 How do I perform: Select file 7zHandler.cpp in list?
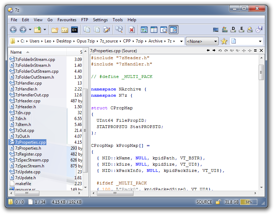[x=28, y=83]
